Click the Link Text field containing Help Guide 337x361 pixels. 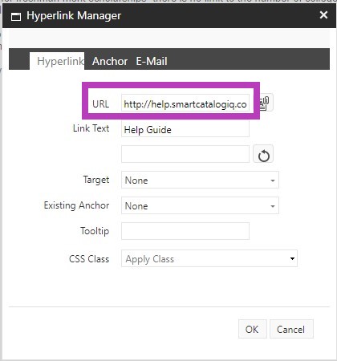pos(185,129)
